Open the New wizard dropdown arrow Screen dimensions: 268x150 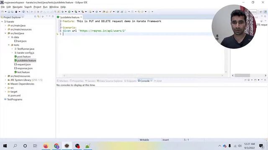coord(5,12)
